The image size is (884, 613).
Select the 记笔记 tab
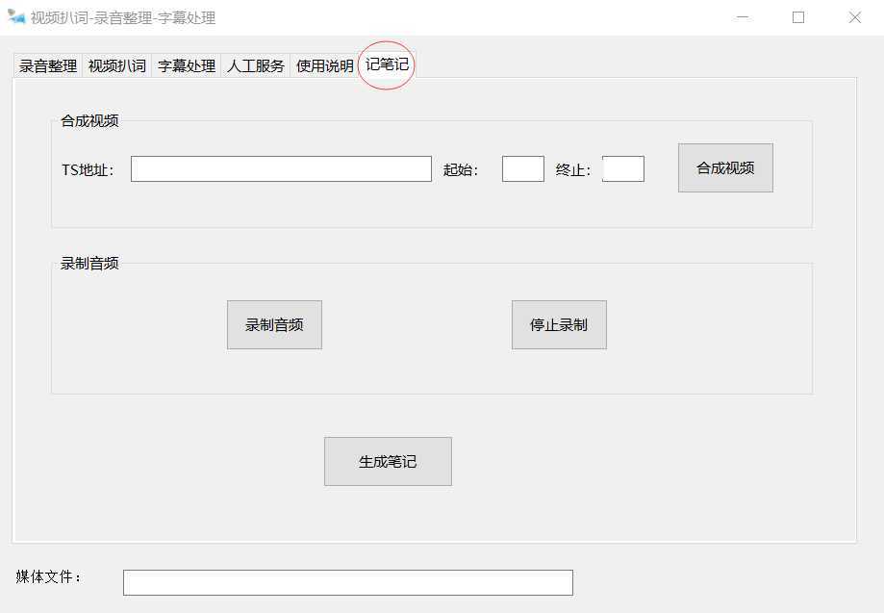[x=387, y=64]
